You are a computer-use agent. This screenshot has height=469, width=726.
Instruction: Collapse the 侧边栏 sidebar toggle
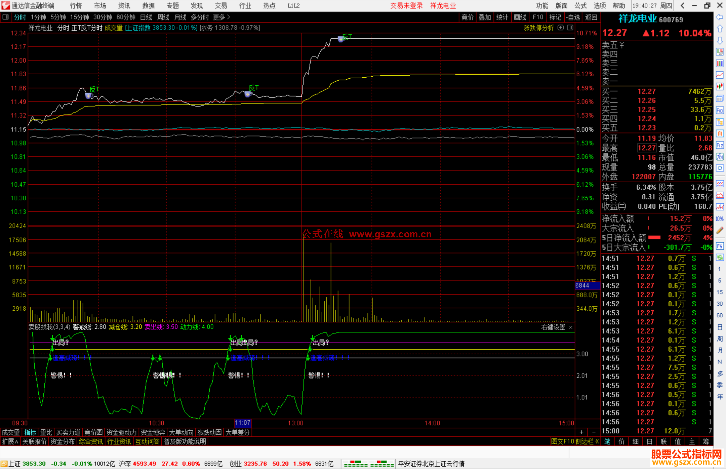(x=588, y=441)
